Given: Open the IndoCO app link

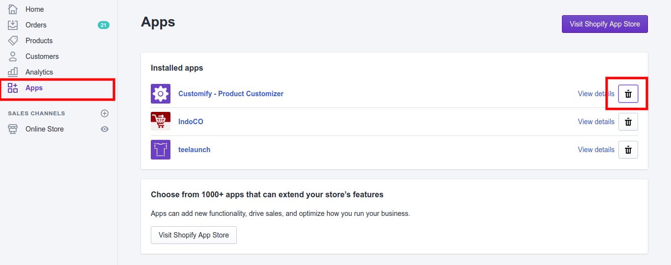Looking at the screenshot, I should click(x=191, y=122).
